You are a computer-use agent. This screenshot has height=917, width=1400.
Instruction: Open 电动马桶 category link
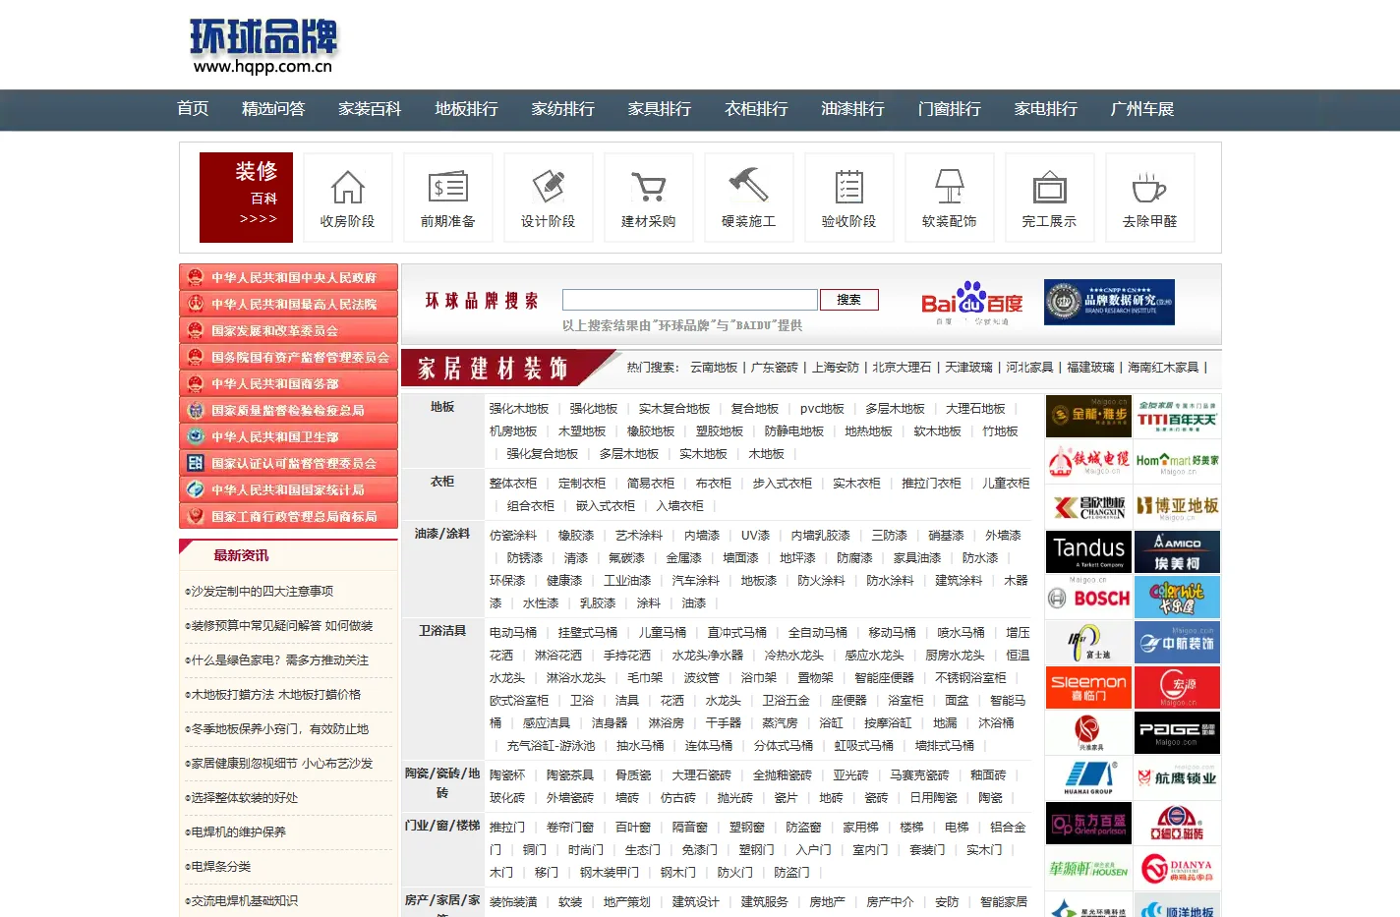[513, 633]
